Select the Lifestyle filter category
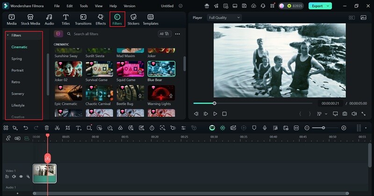The width and height of the screenshot is (374, 196). 18,105
